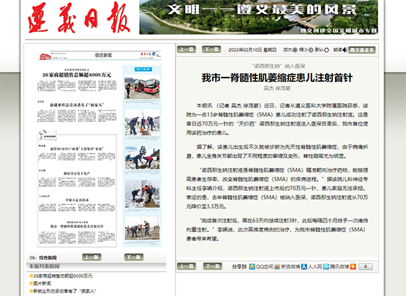Open 数字报首页 homepage button
This screenshot has width=406, height=296.
361,50
